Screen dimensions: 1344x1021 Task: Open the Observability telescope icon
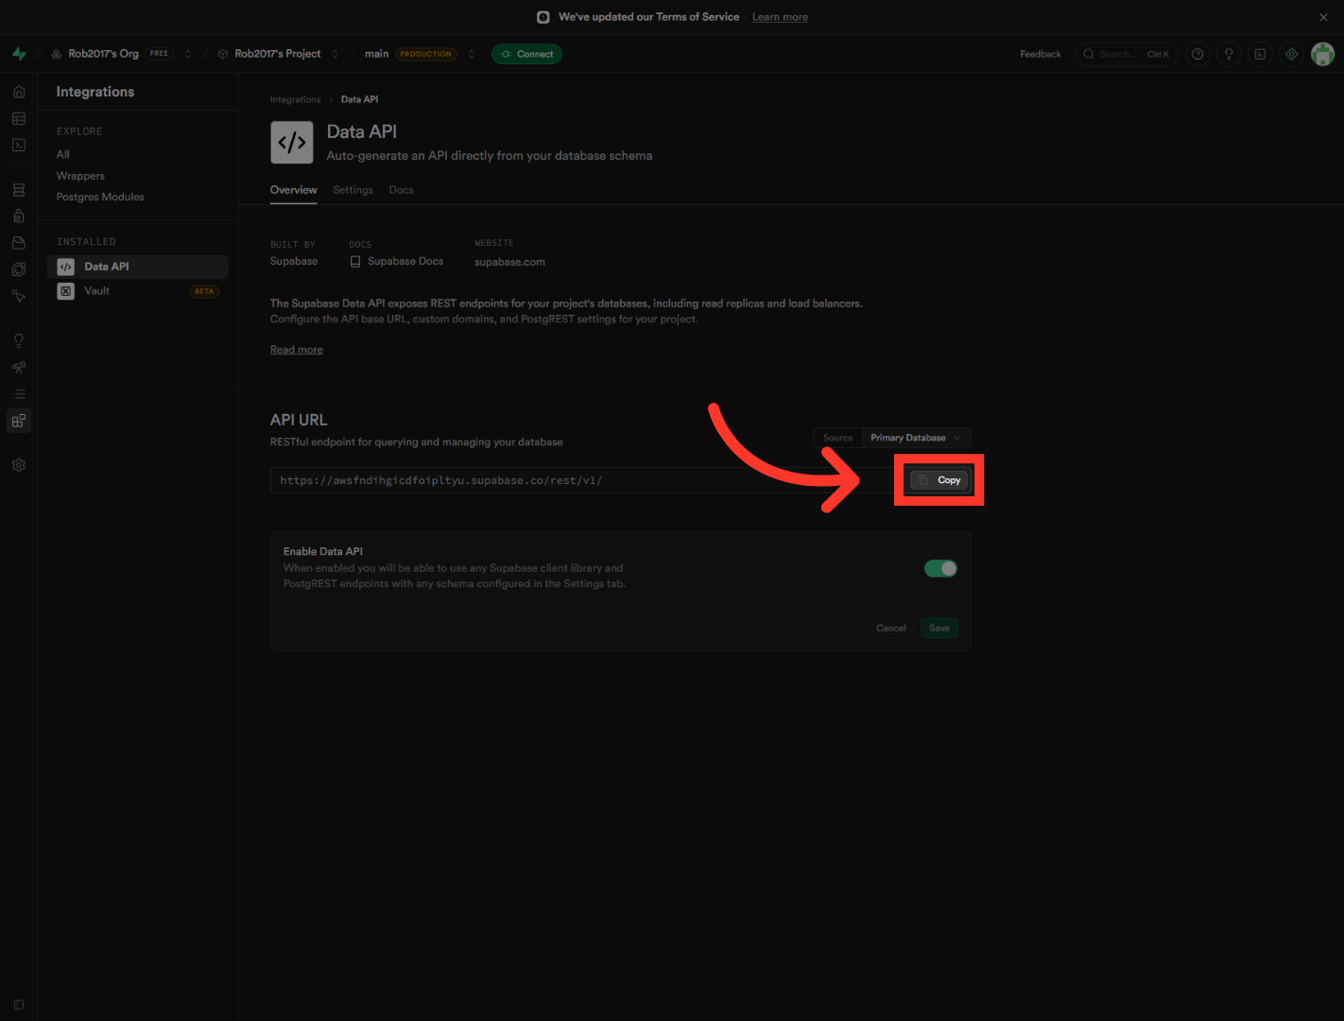pyautogui.click(x=19, y=367)
